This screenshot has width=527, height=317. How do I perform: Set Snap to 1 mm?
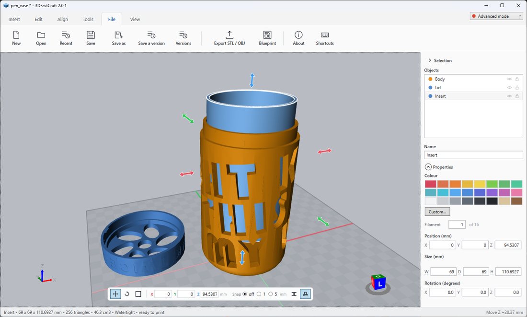pos(259,294)
